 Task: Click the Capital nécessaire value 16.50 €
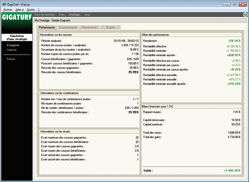pos(236,120)
